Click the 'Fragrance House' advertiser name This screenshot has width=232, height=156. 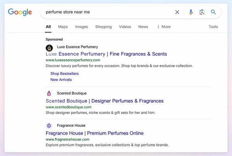coord(71,125)
